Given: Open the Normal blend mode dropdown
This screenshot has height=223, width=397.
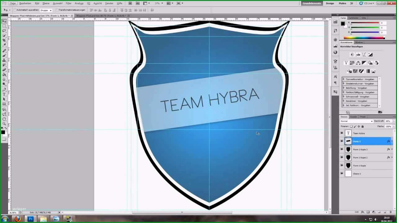Looking at the screenshot, I should click(356, 121).
